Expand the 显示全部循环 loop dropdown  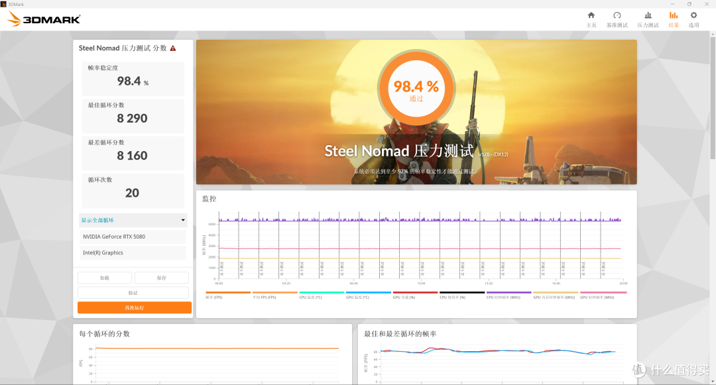(x=133, y=220)
